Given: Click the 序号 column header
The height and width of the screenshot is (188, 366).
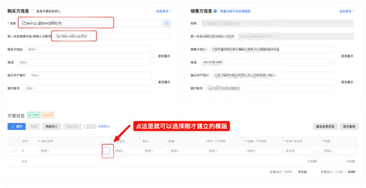Looking at the screenshot, I should [25, 141].
